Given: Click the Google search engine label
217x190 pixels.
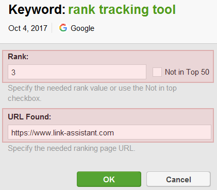Looking at the screenshot, I should point(82,28).
